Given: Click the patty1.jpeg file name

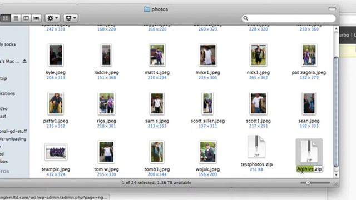Looking at the screenshot, I should click(x=56, y=121).
